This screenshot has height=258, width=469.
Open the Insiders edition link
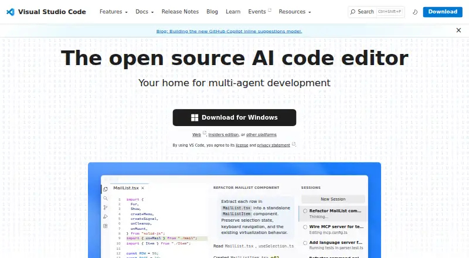[223, 135]
